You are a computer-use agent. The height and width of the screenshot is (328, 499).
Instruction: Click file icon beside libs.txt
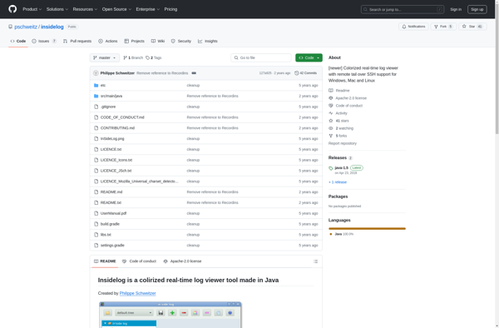tap(96, 235)
